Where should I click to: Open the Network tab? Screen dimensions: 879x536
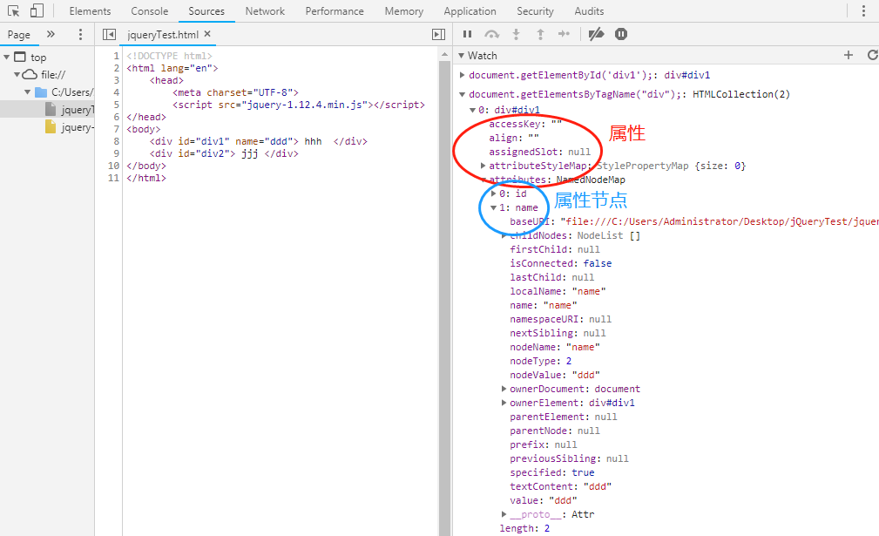tap(265, 11)
